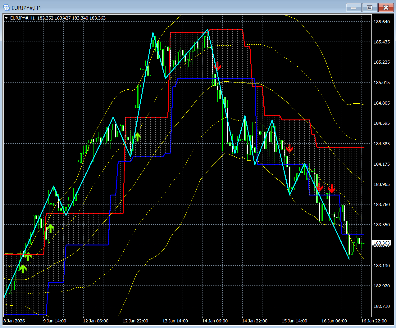Viewport: 396px width, 328px height.
Task: Click price scale value 185.225
Action: pyautogui.click(x=381, y=62)
